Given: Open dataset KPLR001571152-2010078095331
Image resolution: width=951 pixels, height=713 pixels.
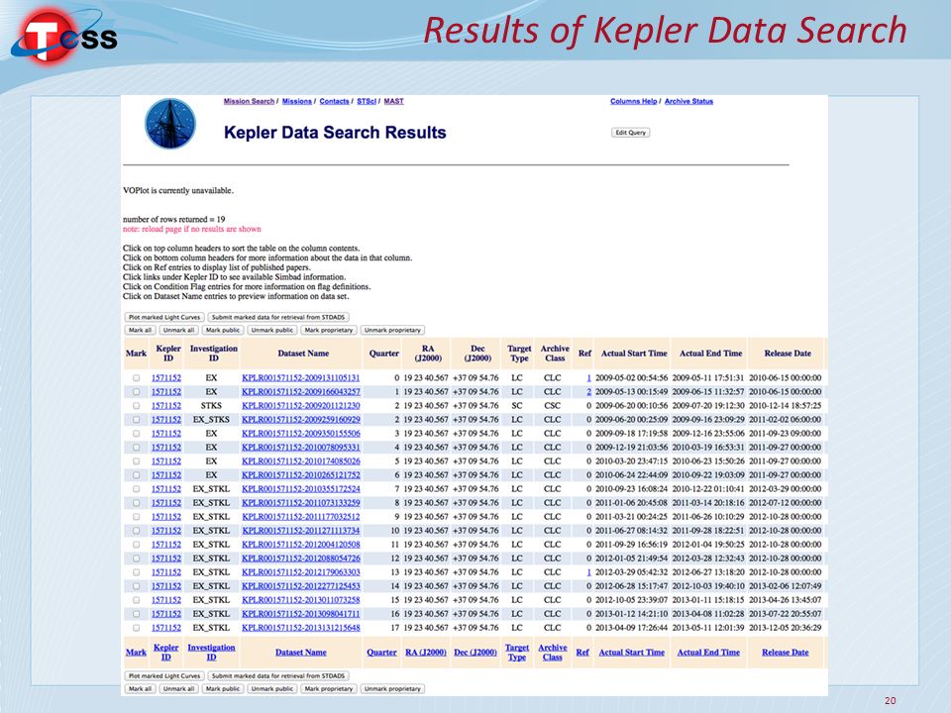Looking at the screenshot, I should [301, 448].
